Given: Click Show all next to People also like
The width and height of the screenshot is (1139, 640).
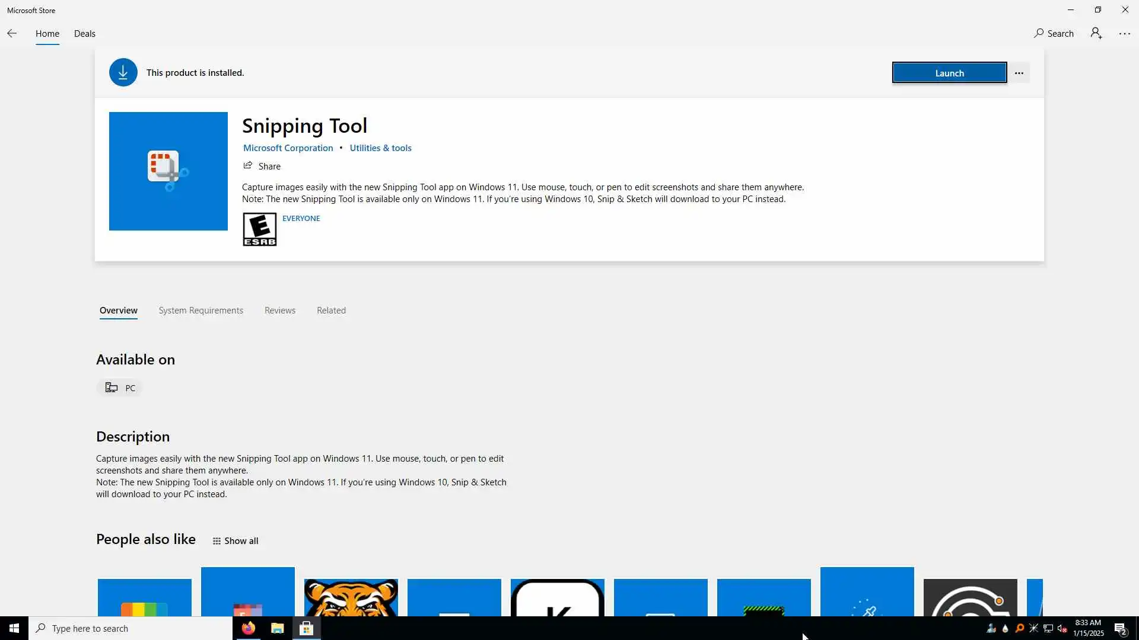Looking at the screenshot, I should point(236,541).
